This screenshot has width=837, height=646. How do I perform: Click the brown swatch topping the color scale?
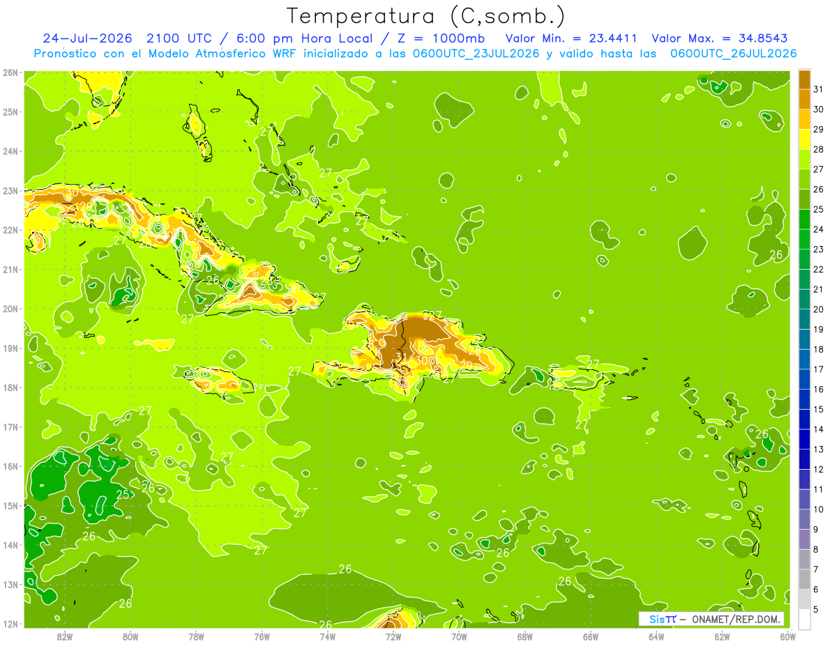pyautogui.click(x=804, y=79)
